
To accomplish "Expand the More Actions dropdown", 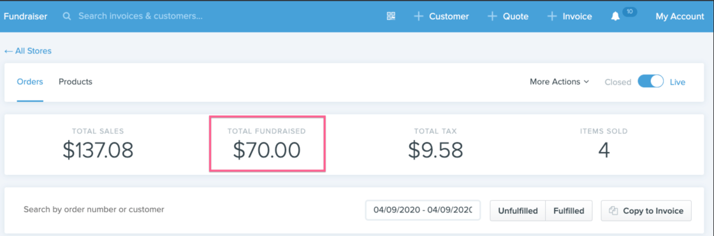I will 559,82.
